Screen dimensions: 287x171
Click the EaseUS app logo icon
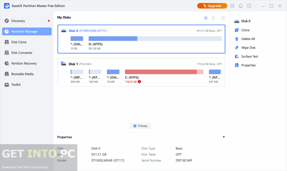[7, 6]
